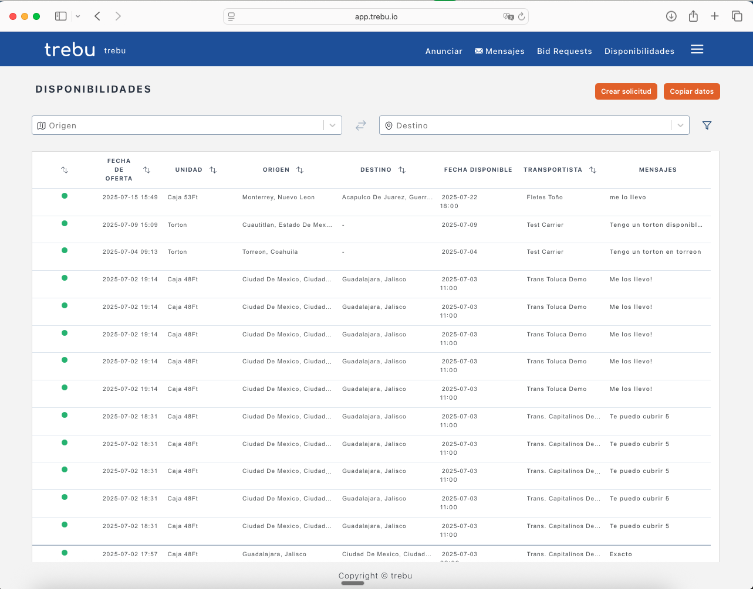Screen dimensions: 753x589
Task: Open the hamburger menu icon
Action: pyautogui.click(x=697, y=50)
